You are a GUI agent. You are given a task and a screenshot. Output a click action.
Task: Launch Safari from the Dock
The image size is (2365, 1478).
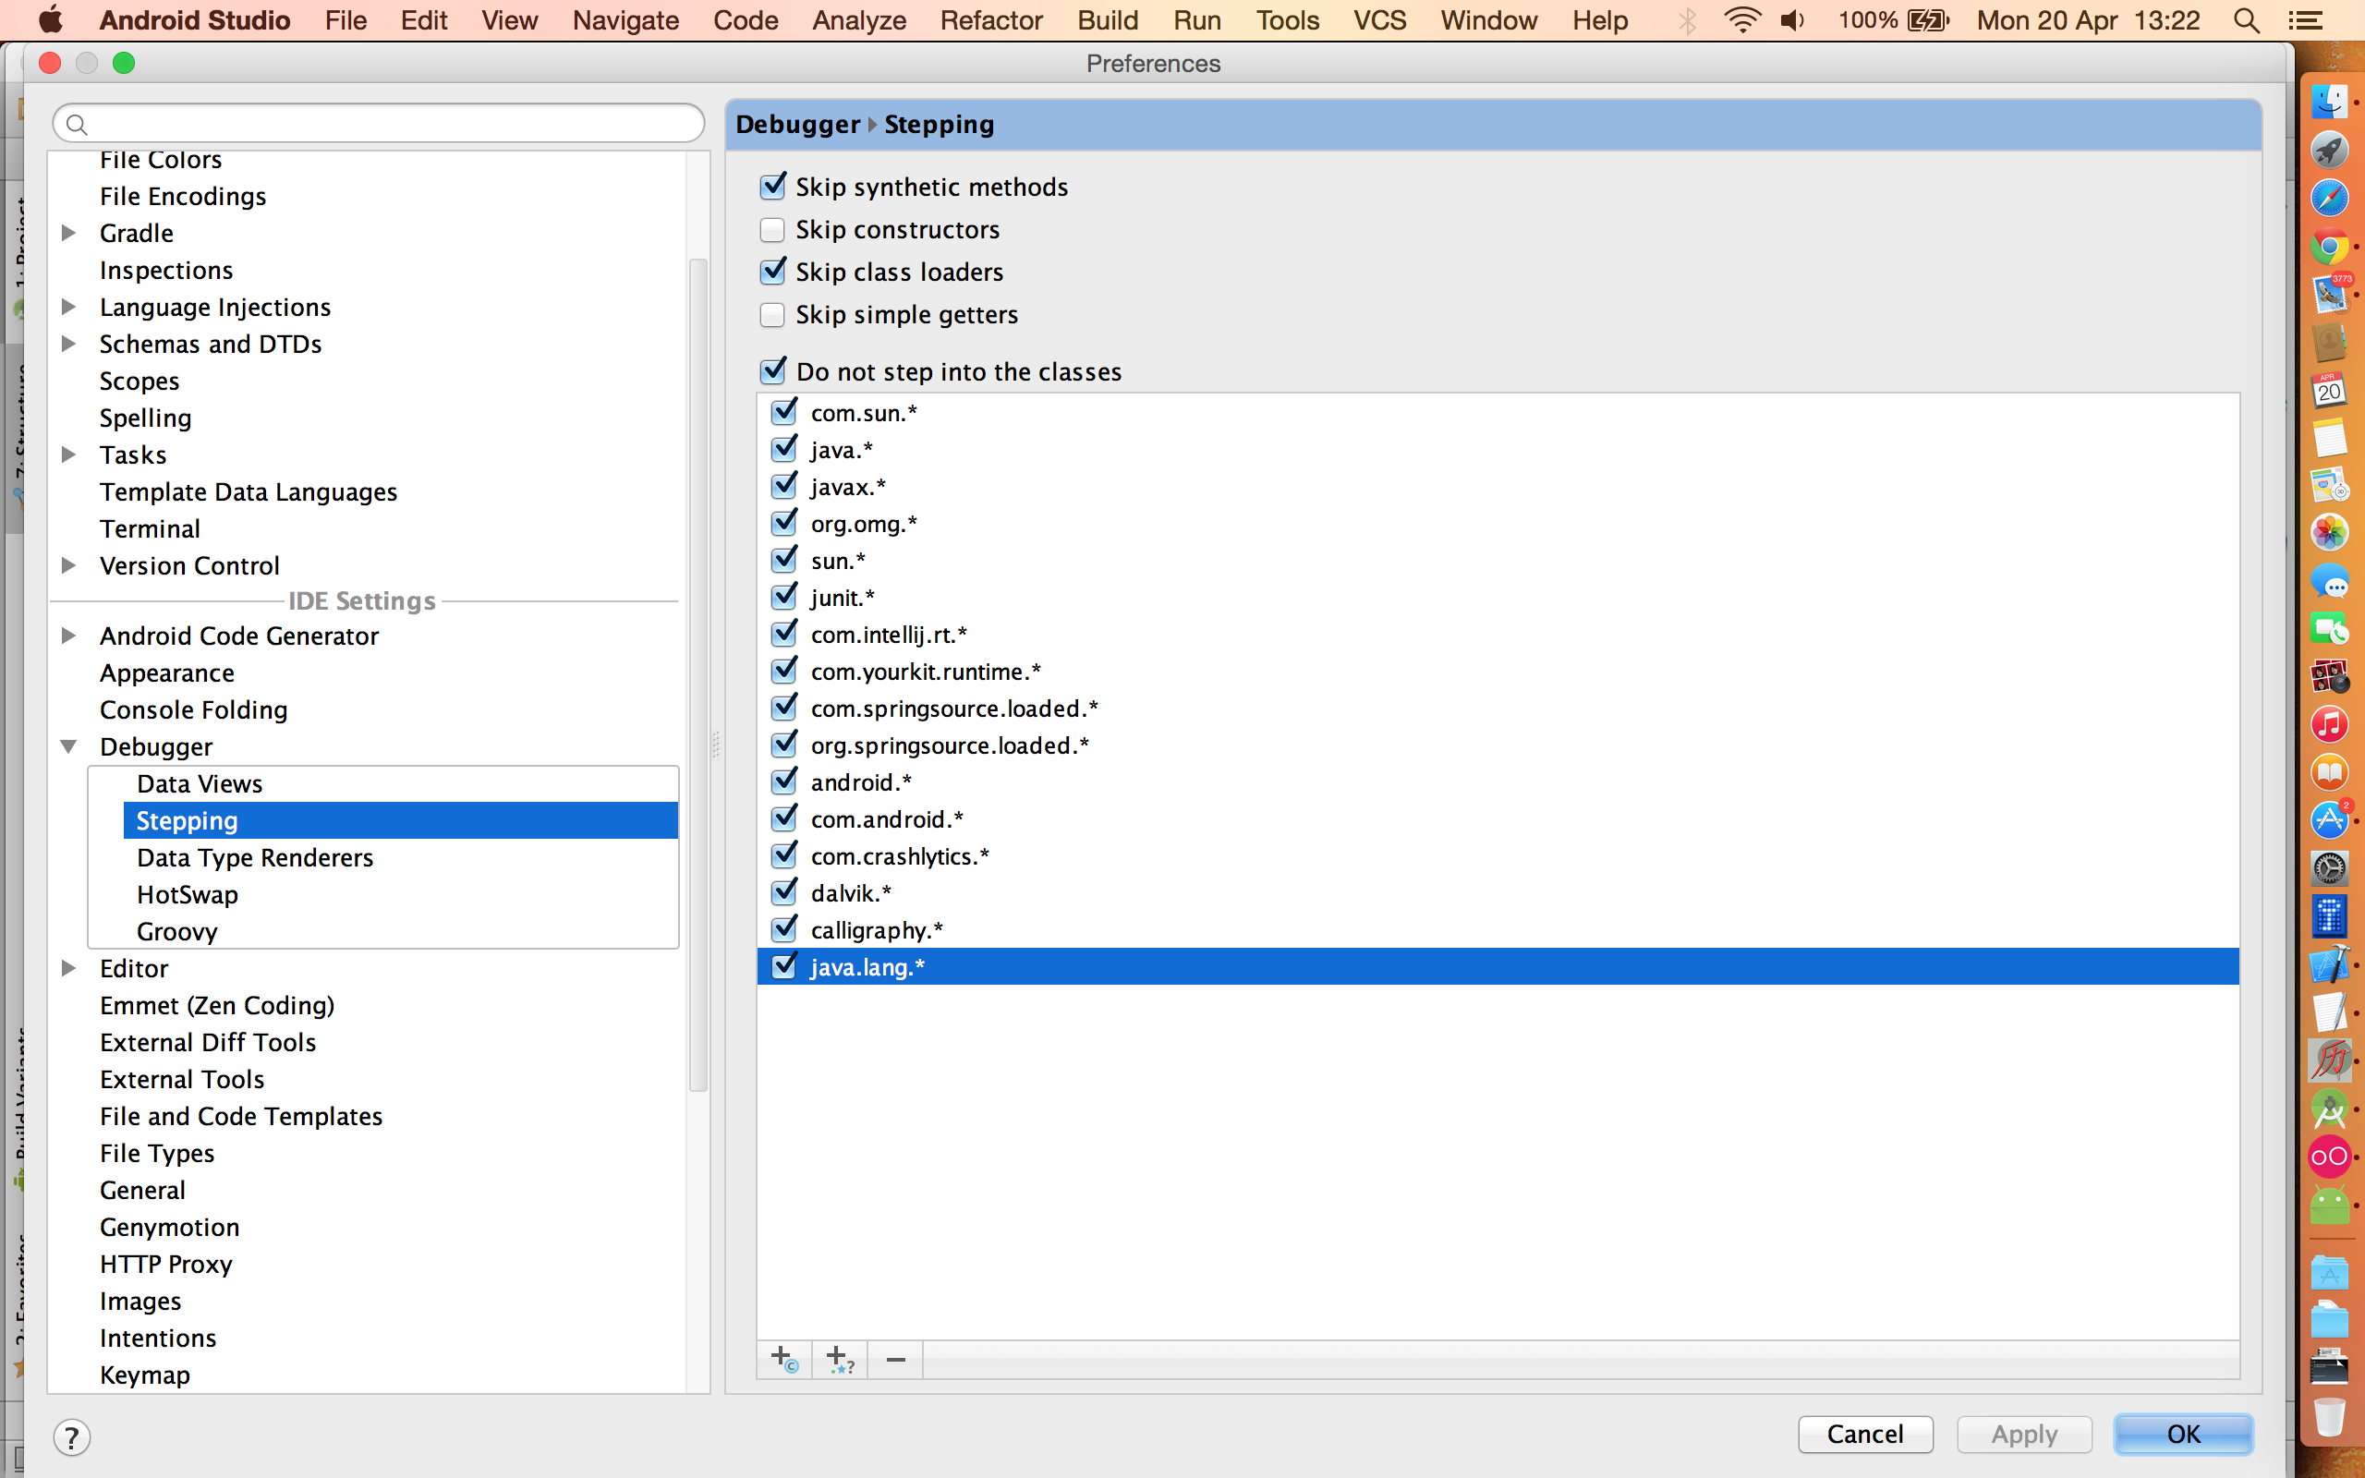2330,198
